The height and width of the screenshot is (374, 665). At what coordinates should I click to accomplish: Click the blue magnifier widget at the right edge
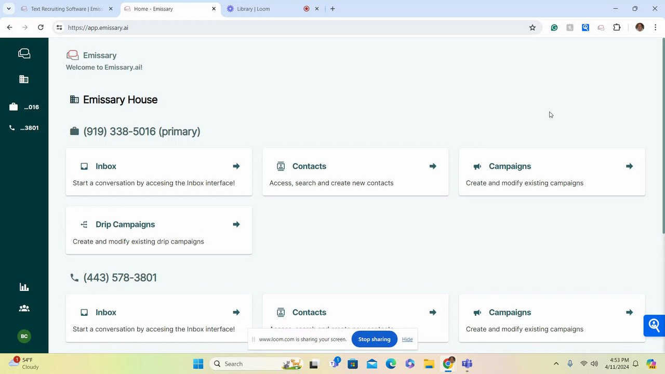click(x=654, y=326)
